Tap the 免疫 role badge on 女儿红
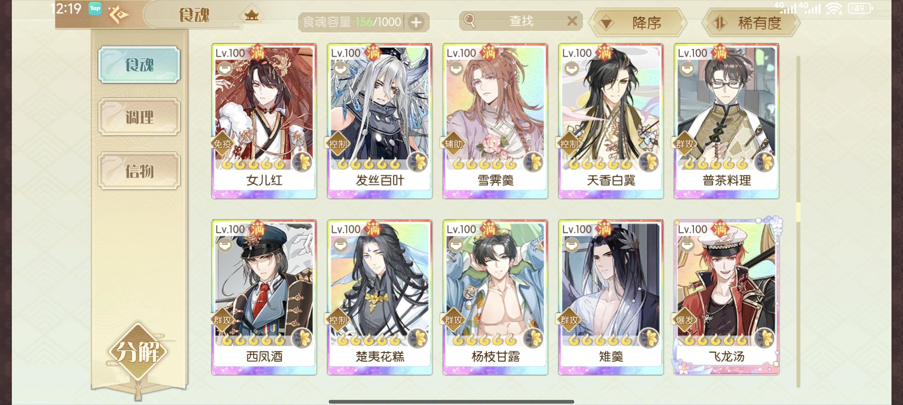 (222, 144)
